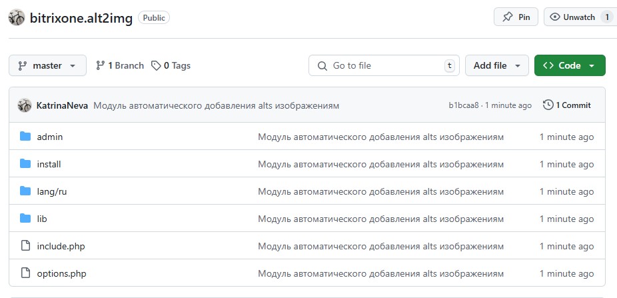Click "1 minute ago" in lib row
617x298 pixels.
(x=566, y=219)
